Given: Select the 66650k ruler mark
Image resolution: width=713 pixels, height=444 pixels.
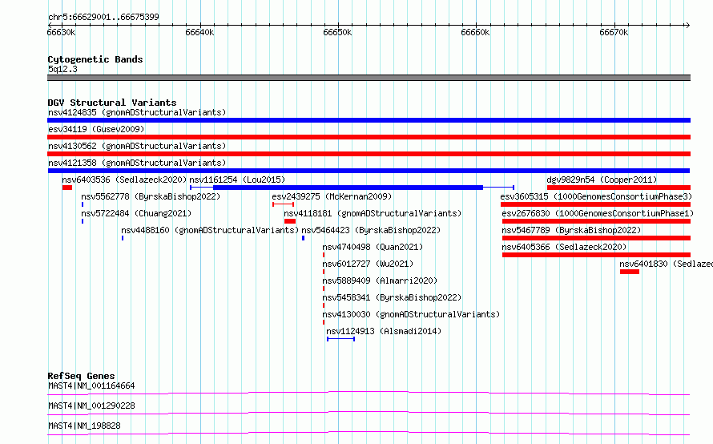Looking at the screenshot, I should point(337,32).
